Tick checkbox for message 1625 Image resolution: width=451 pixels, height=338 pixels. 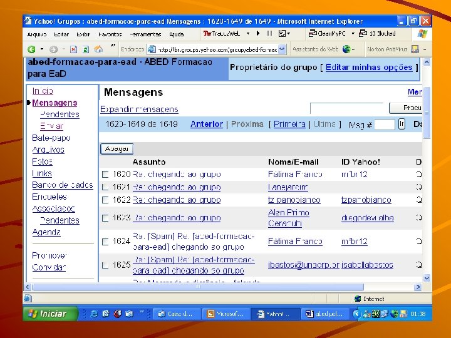[105, 265]
